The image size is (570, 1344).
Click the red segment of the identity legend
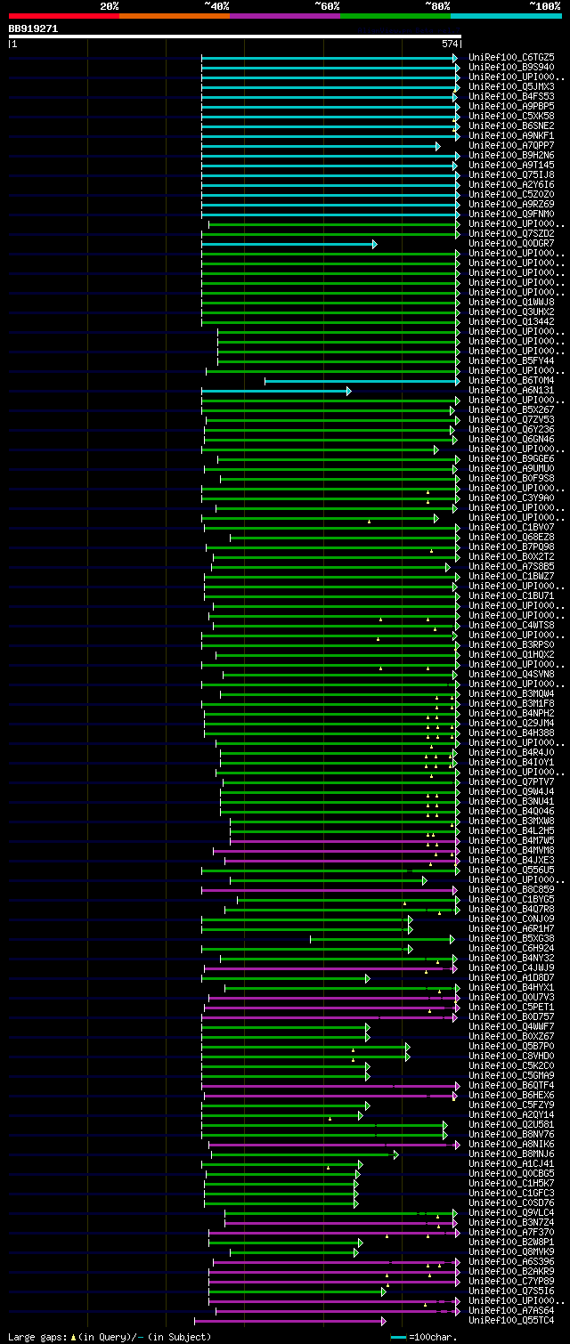click(64, 16)
